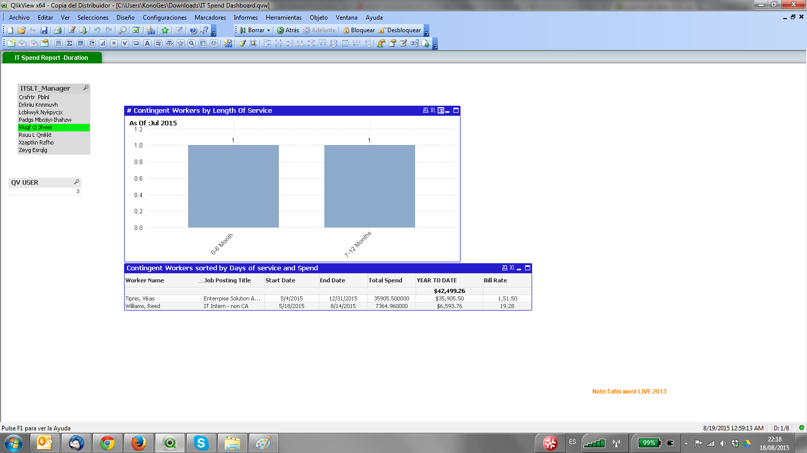The height and width of the screenshot is (453, 807).
Task: Send Length Of Service chart to Excel
Action: pos(433,110)
